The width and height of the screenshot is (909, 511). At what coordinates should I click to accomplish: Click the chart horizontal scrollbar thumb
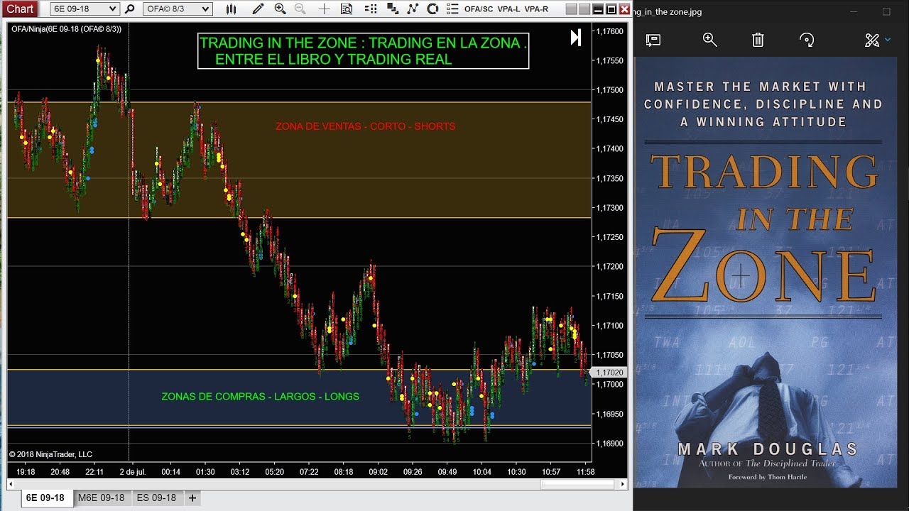tap(577, 485)
